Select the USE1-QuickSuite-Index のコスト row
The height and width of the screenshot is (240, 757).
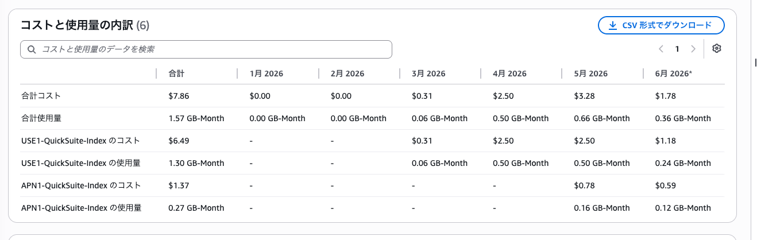[x=372, y=141]
